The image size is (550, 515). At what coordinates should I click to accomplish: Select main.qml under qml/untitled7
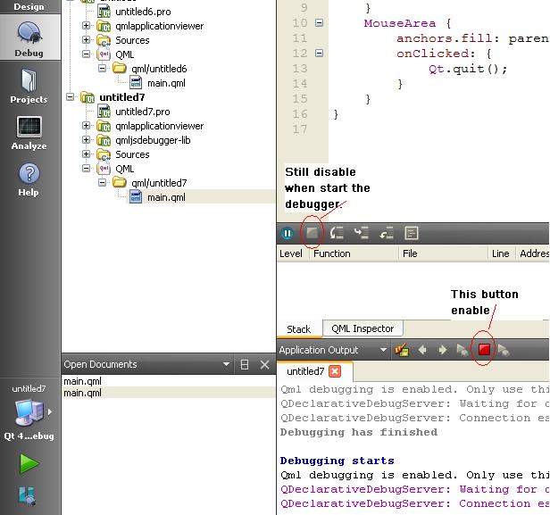[x=166, y=197]
